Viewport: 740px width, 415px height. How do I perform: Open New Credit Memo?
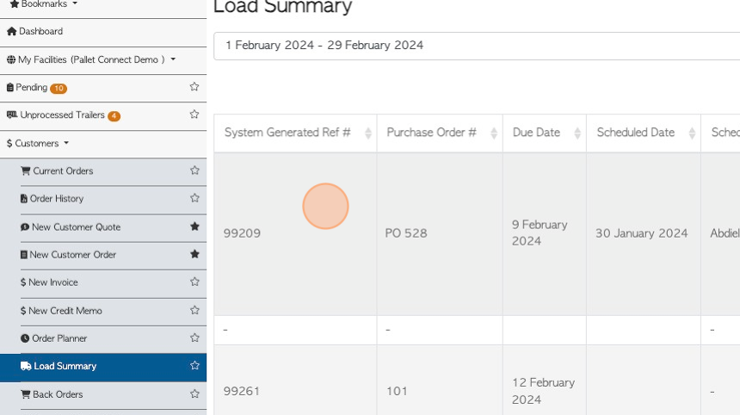[61, 311]
